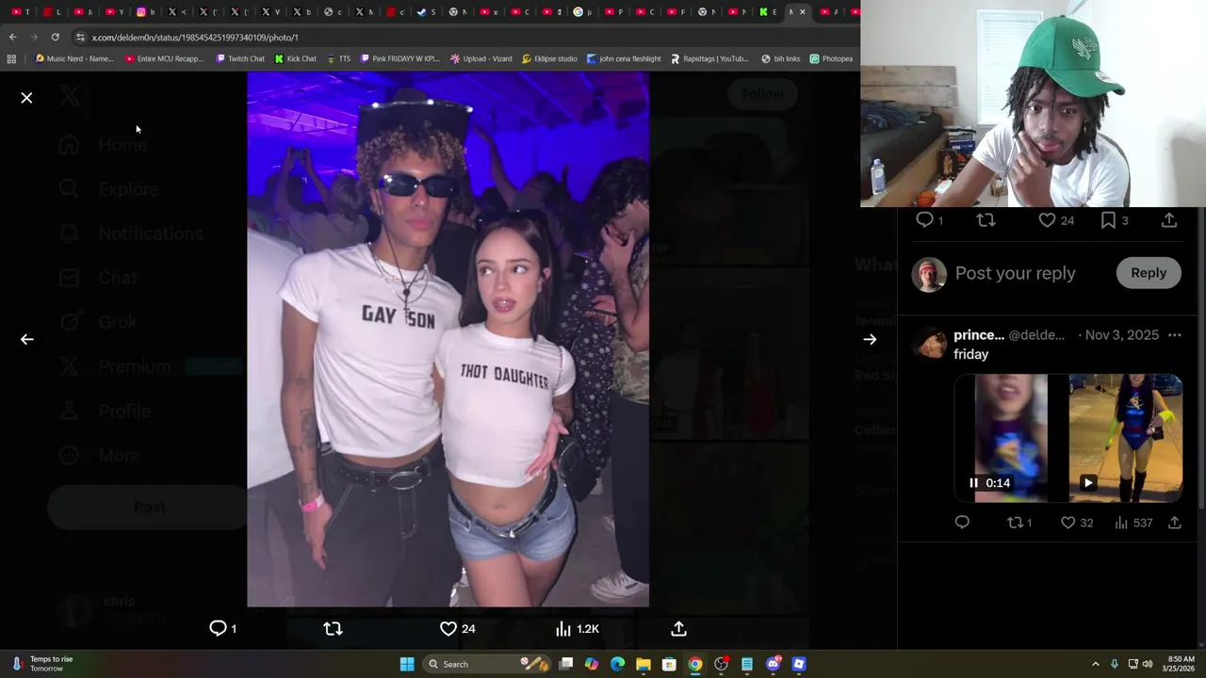Open prince... profile name in reply
This screenshot has height=678, width=1206.
click(x=977, y=335)
